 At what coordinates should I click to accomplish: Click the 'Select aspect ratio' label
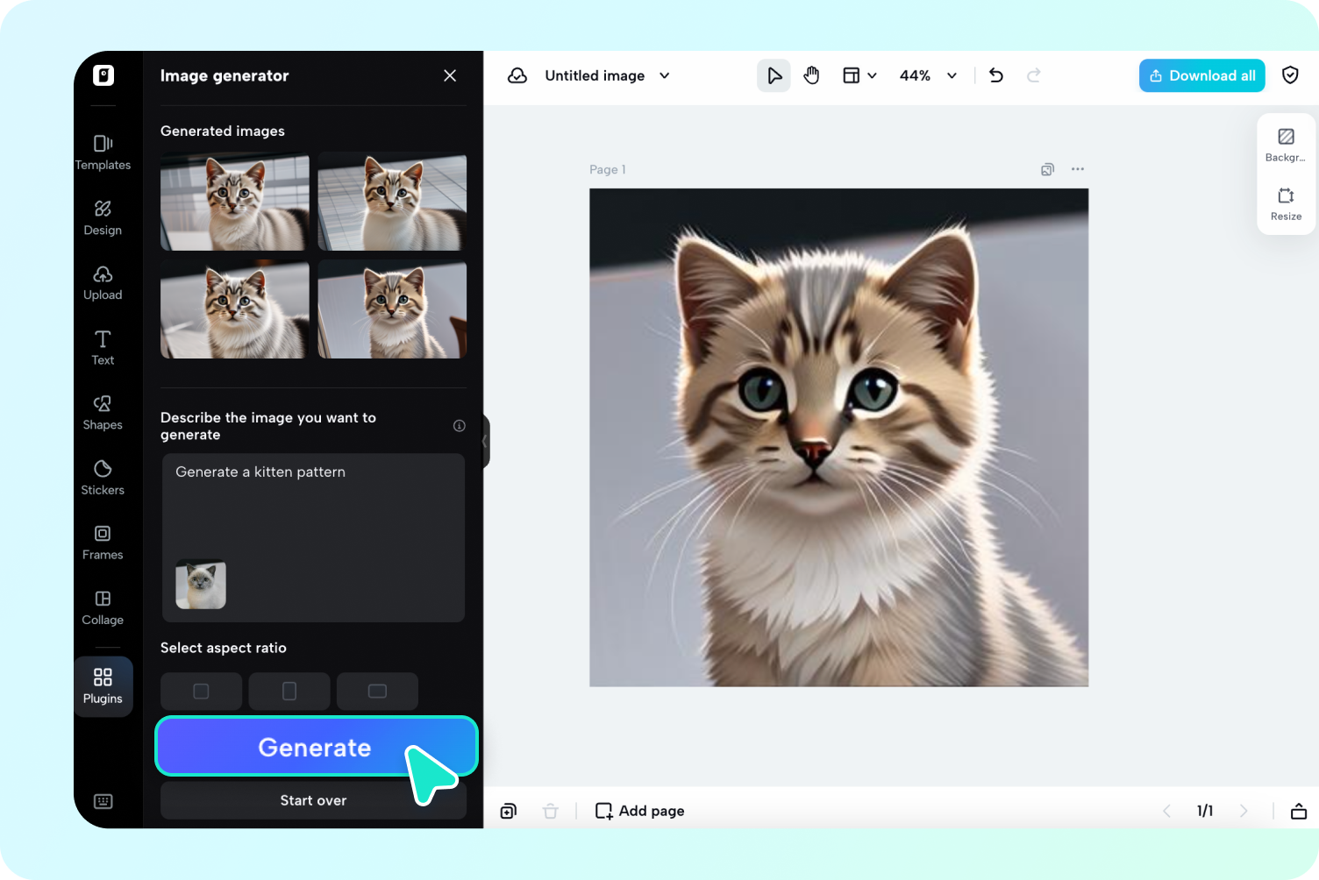click(x=224, y=648)
